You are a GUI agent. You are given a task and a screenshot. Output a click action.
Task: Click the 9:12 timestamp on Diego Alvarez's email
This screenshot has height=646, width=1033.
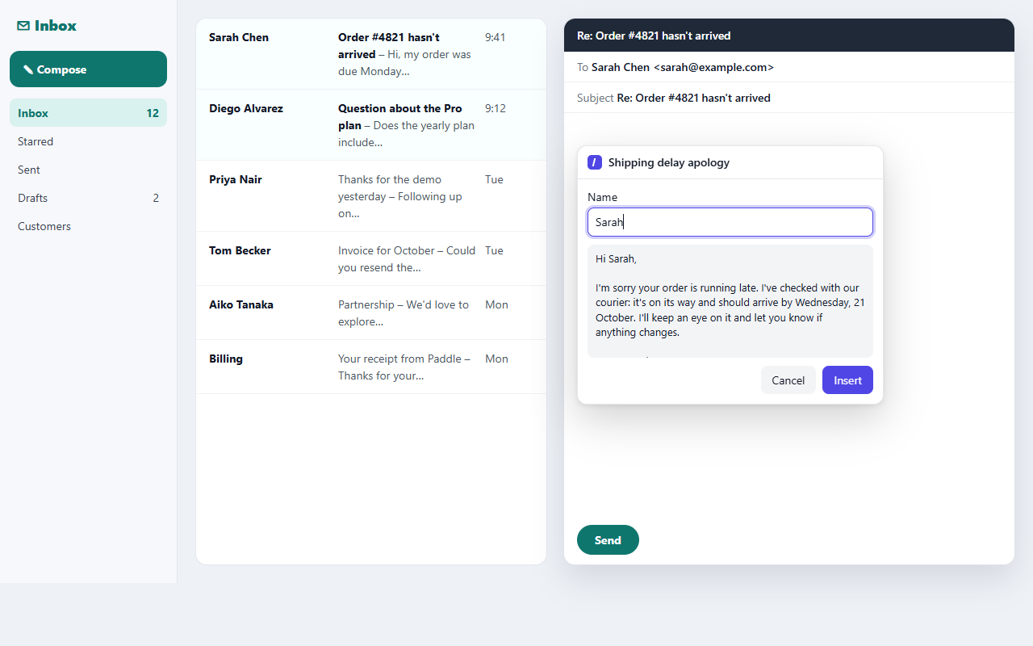click(x=496, y=108)
